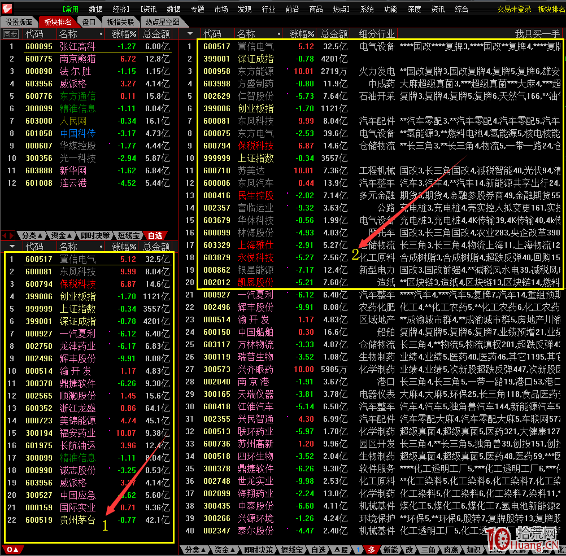Open the 市场 menu
This screenshot has width=566, height=556.
[x=221, y=9]
